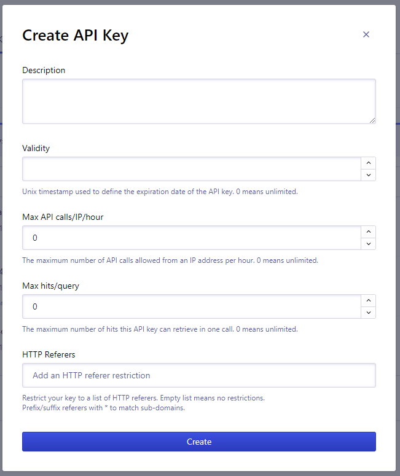The height and width of the screenshot is (476, 400).
Task: Click the HTTP Referers label
Action: tap(49, 354)
